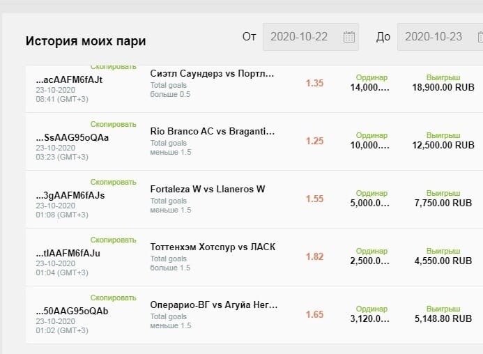Open match Тоттенхэм Хотспур vs ЛАСК
Image resolution: width=483 pixels, height=354 pixels.
pos(213,247)
